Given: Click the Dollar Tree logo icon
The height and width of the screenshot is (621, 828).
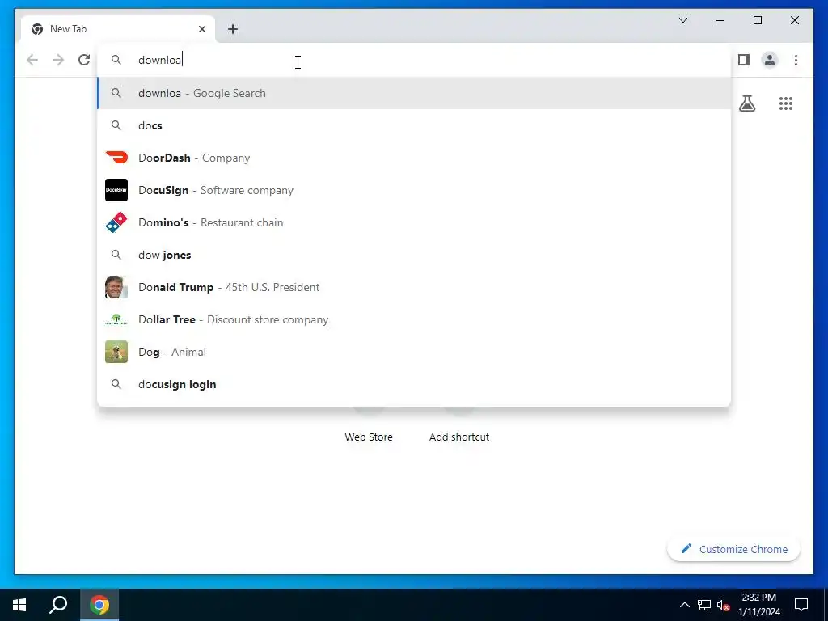Looking at the screenshot, I should click(116, 319).
